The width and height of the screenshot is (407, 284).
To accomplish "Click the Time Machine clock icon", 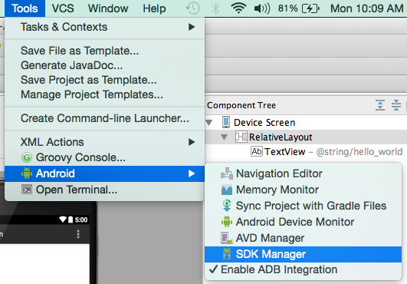I will click(192, 8).
